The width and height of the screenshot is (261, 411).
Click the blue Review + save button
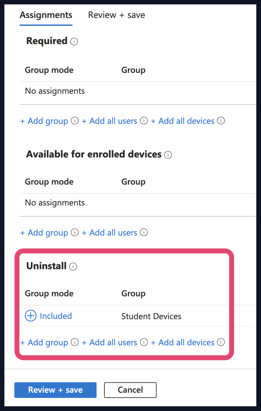click(x=55, y=390)
